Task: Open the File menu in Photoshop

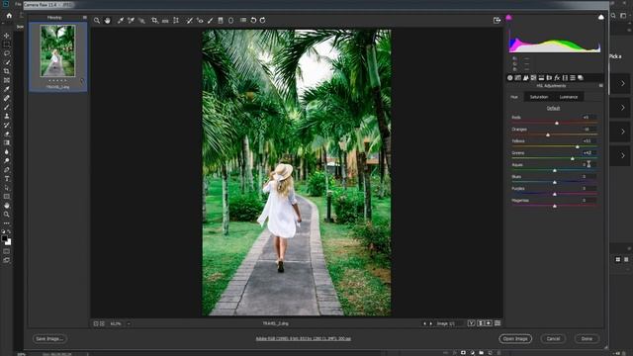Action: [18, 4]
